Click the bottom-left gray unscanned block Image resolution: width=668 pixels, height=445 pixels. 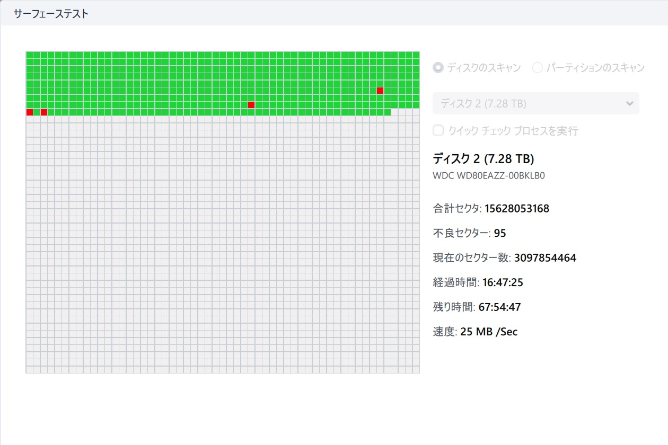30,369
